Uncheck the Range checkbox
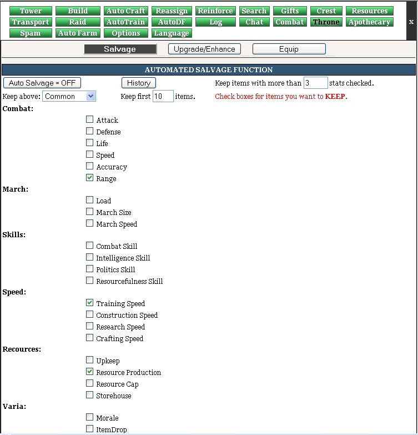Viewport: 418px width, 435px height. pos(89,178)
